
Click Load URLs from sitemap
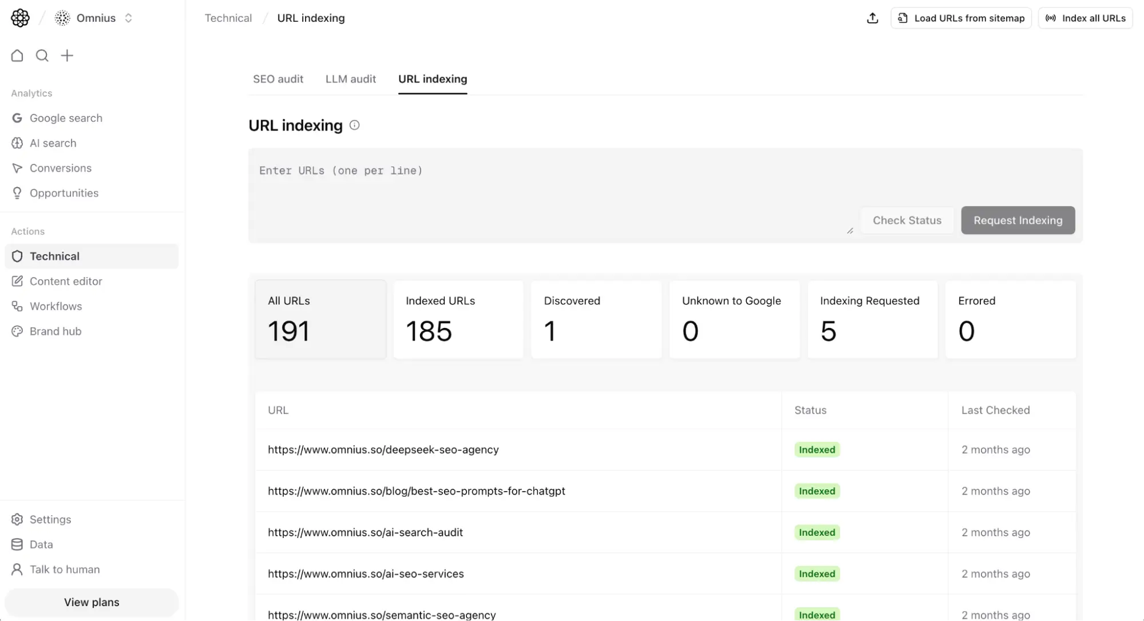(x=961, y=18)
